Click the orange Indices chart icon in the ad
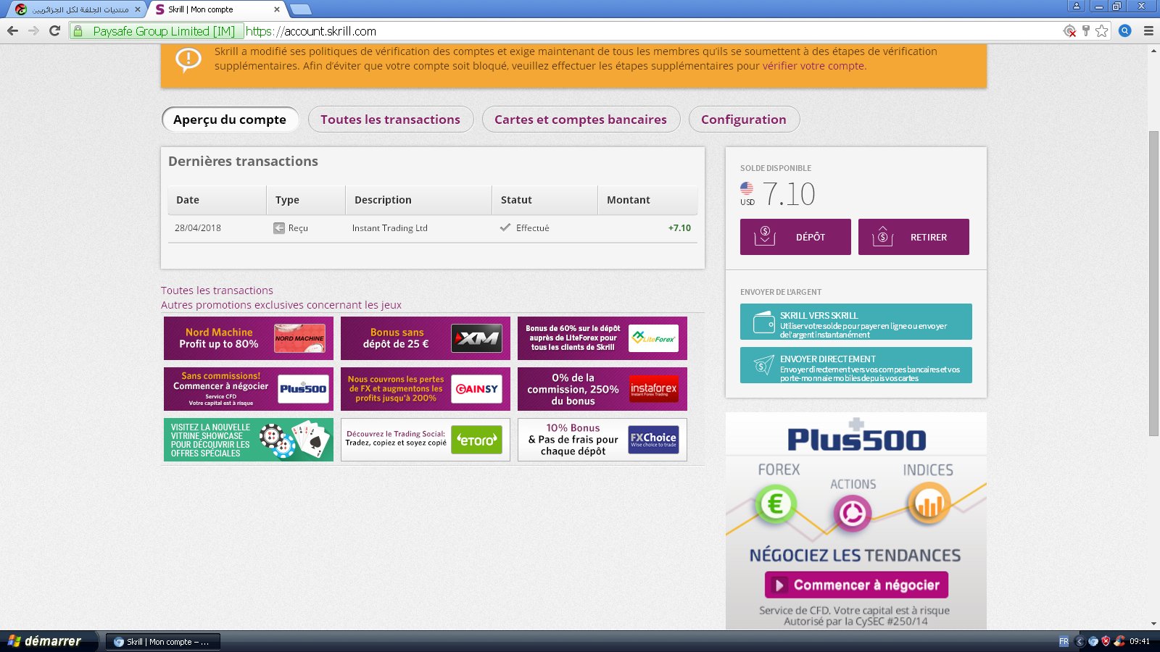Screen dimensions: 1160x652 point(929,503)
